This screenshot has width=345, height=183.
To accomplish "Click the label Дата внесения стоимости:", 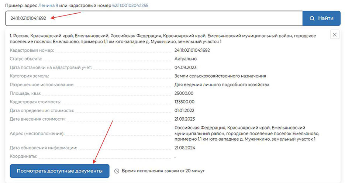I will pos(38,119).
